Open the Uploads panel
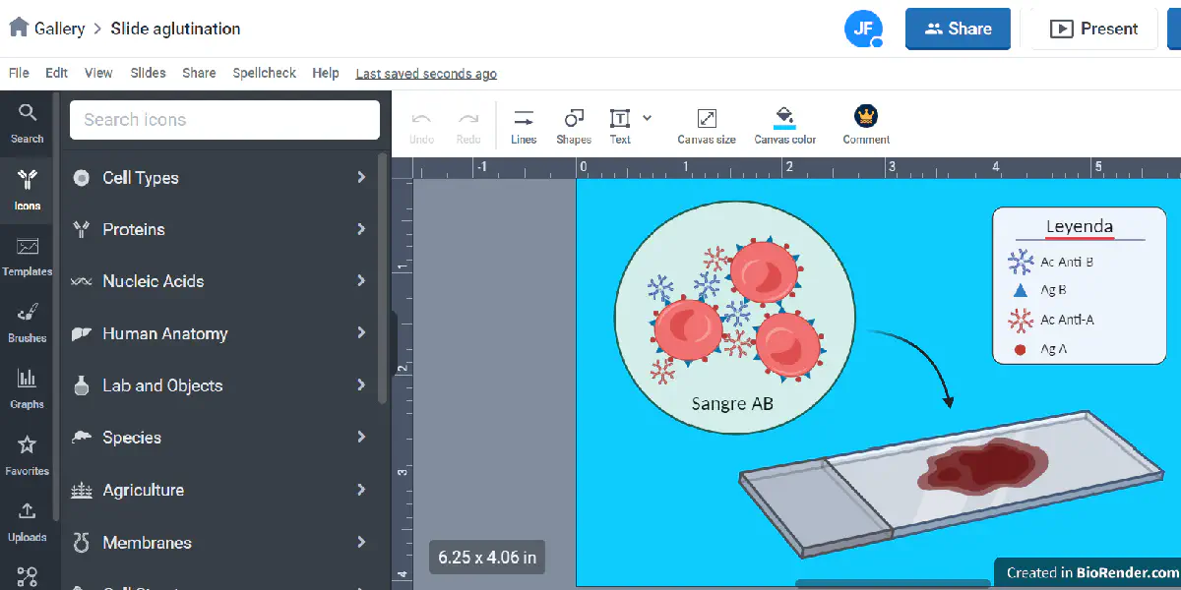 click(28, 521)
